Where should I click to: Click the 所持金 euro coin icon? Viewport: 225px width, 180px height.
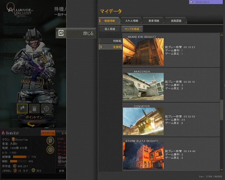14,166
